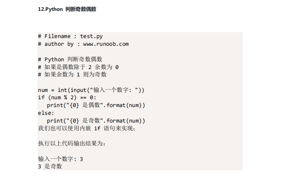Screen dimensions: 285x178
Task: Click the "int" function name in the code
Action: [62, 90]
